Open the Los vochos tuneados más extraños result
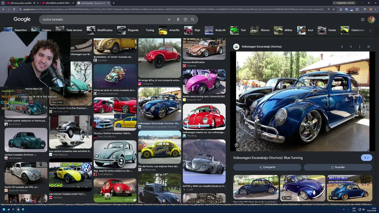 click(70, 136)
